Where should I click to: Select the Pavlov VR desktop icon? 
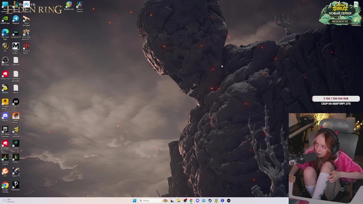pyautogui.click(x=16, y=173)
